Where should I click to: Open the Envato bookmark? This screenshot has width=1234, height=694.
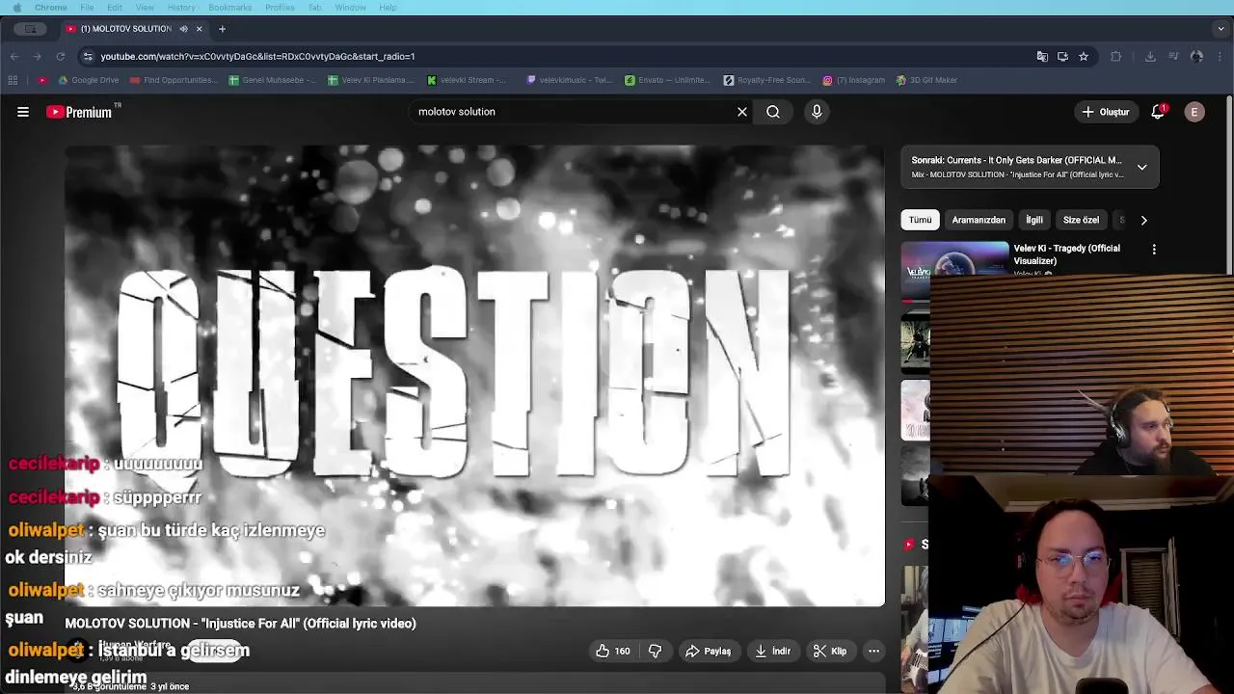(x=666, y=80)
